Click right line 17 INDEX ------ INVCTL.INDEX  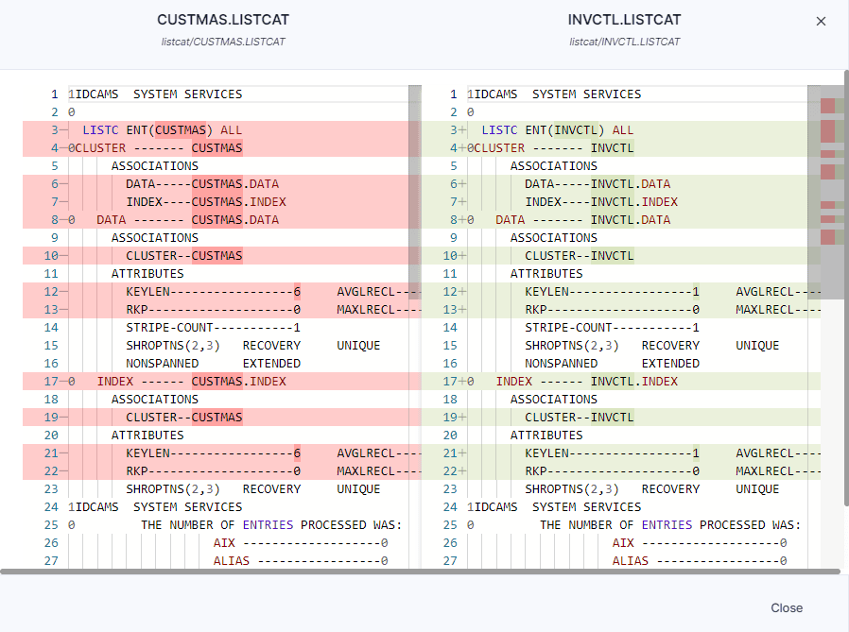pyautogui.click(x=586, y=382)
